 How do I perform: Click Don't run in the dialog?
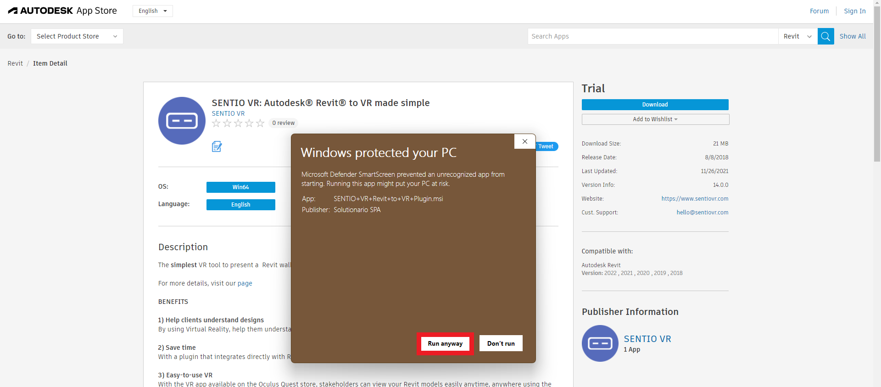501,343
